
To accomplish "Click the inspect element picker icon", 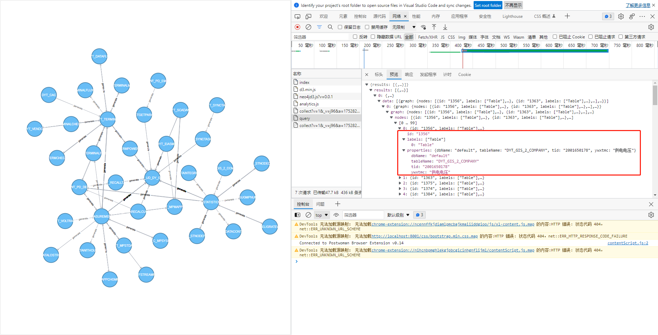I will tap(297, 16).
